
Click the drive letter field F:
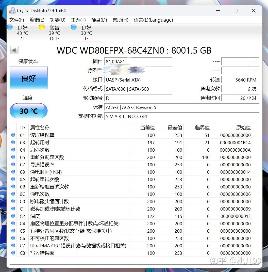coord(138,98)
